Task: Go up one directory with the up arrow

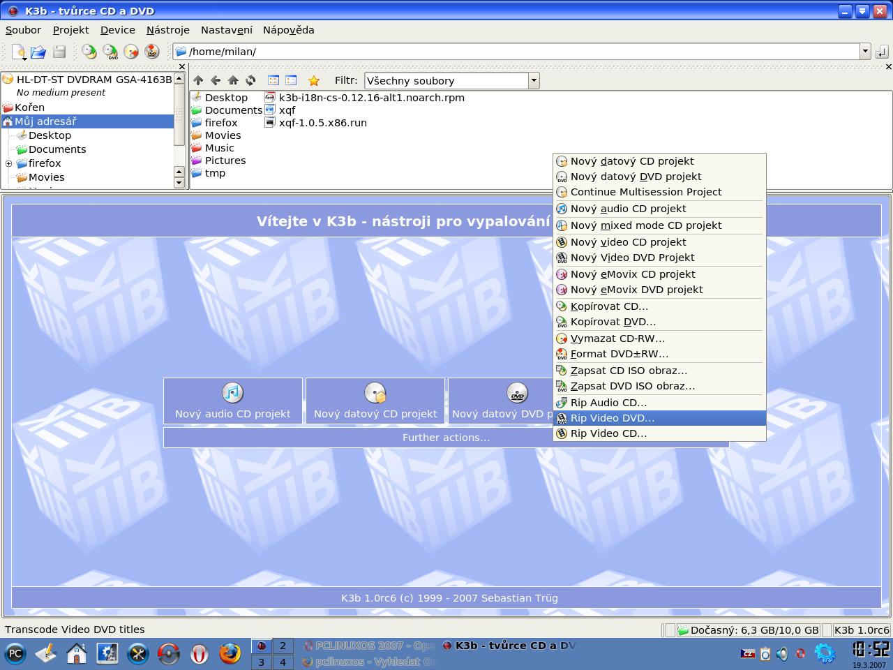Action: click(198, 80)
